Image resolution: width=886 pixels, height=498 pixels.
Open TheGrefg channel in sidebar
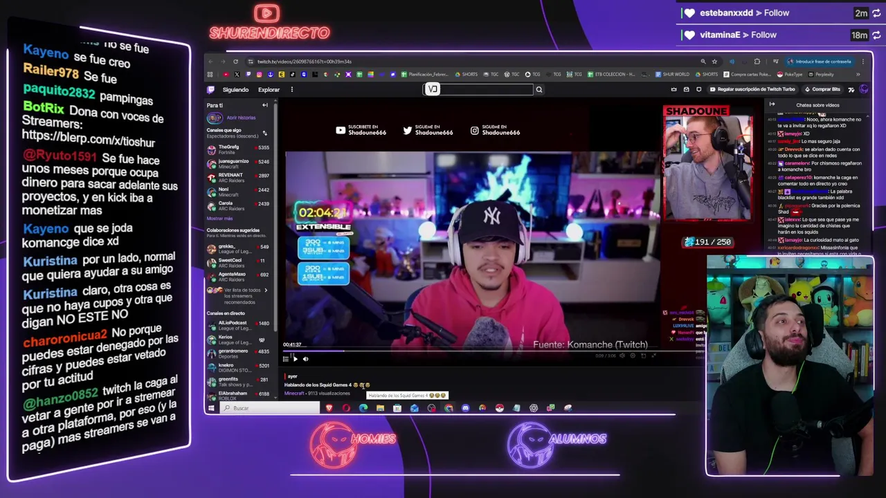[239, 148]
